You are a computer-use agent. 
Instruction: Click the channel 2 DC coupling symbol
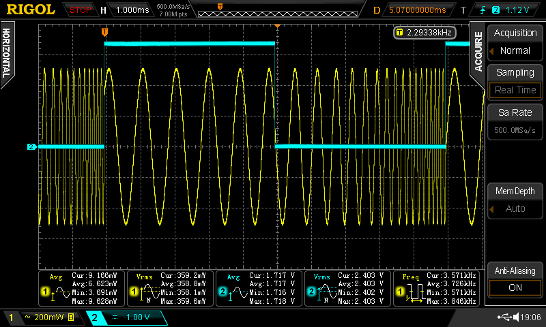click(x=115, y=317)
